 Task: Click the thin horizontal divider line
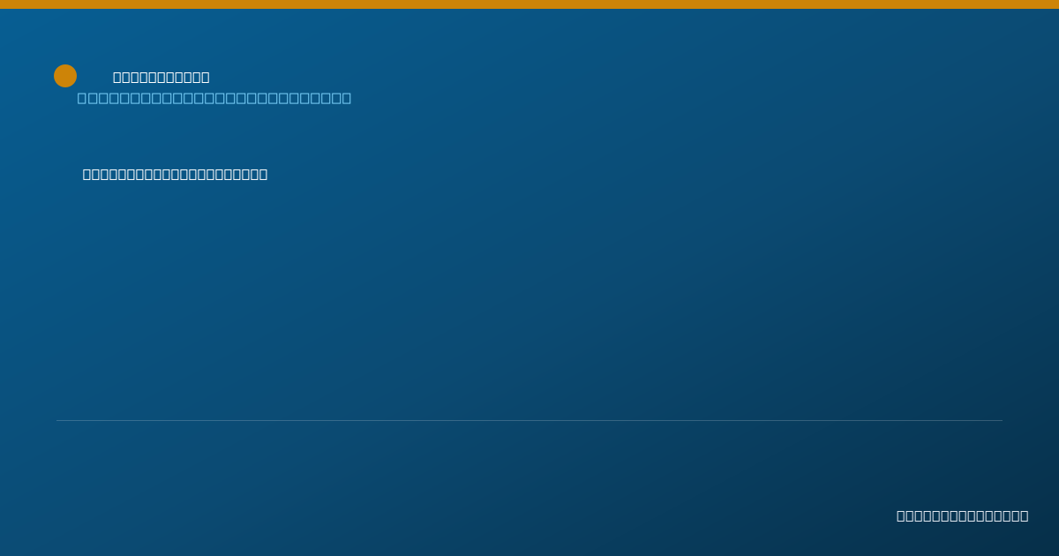point(529,421)
